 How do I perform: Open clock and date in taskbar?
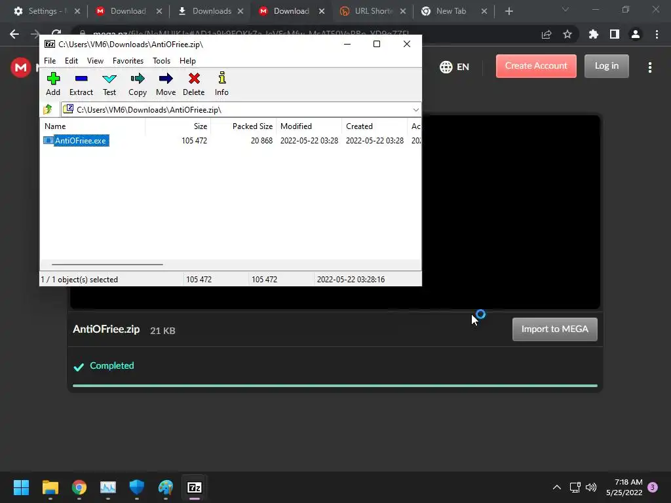click(624, 487)
